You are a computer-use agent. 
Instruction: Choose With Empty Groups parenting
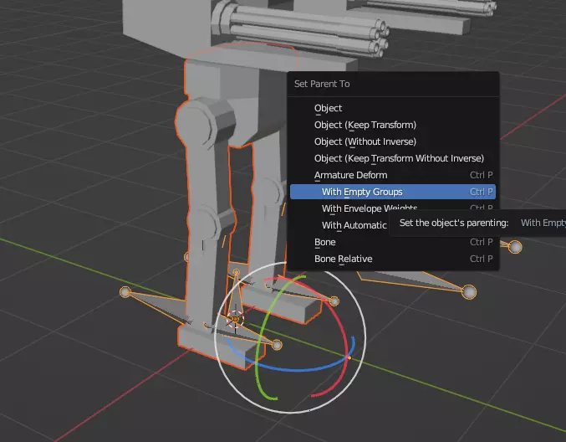click(362, 192)
